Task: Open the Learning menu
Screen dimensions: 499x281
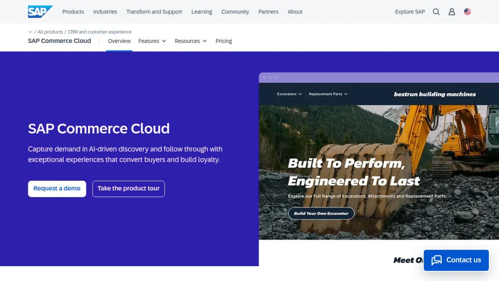Action: coord(202,12)
